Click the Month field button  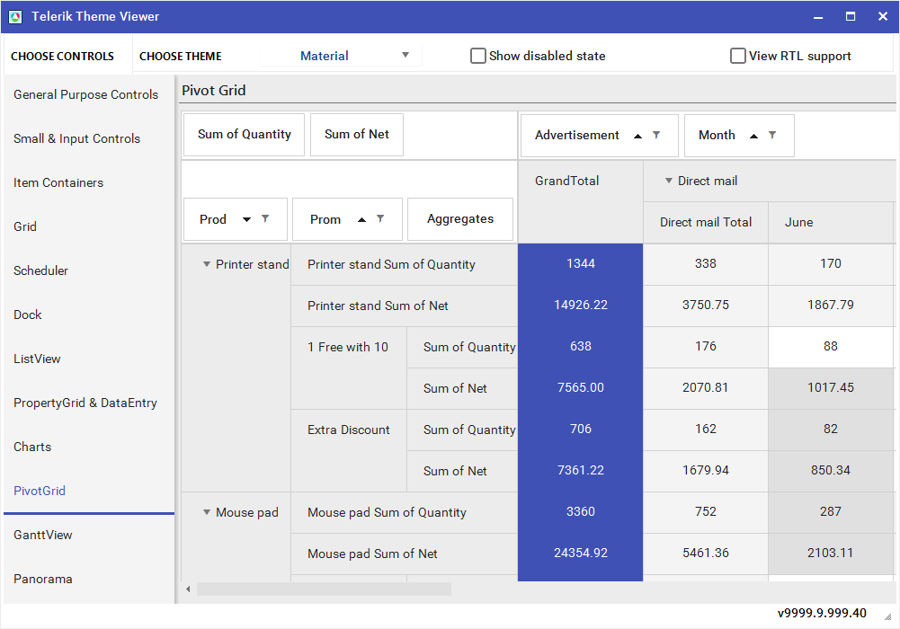point(739,136)
